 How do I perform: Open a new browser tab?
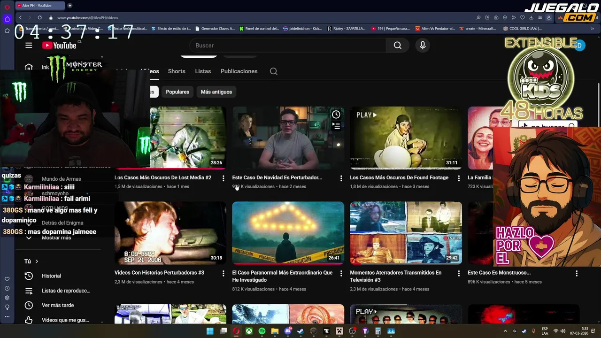click(69, 6)
